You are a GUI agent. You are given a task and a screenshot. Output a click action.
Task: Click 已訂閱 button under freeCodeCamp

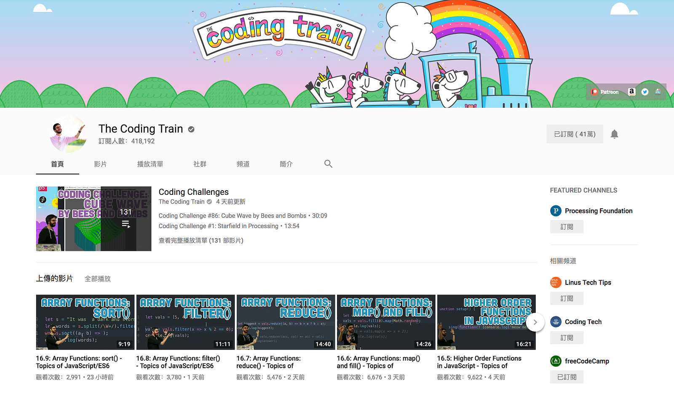pyautogui.click(x=567, y=377)
